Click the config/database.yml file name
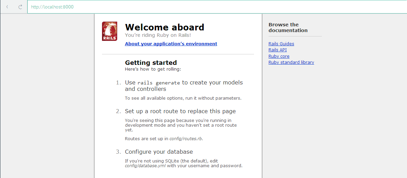Viewport: 407px width, 178px height. click(x=145, y=166)
